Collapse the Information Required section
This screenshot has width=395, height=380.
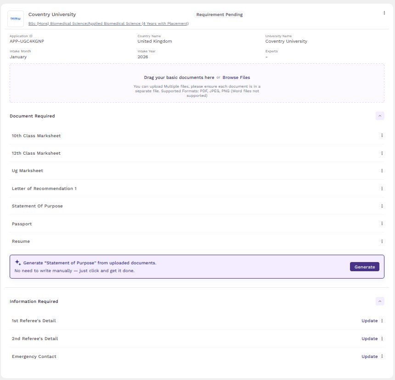[380, 301]
